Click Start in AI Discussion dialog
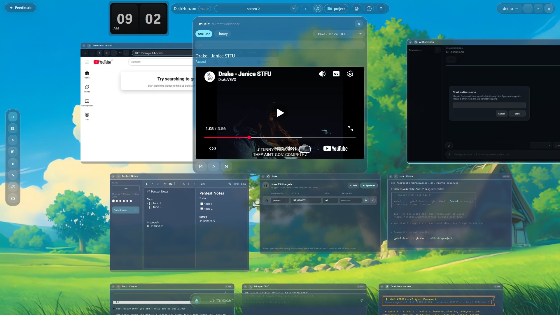This screenshot has width=560, height=315. [517, 114]
